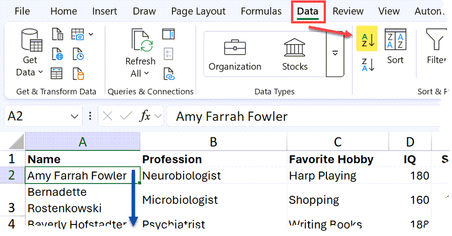
Task: Click the formula bar text field
Action: [x=304, y=116]
